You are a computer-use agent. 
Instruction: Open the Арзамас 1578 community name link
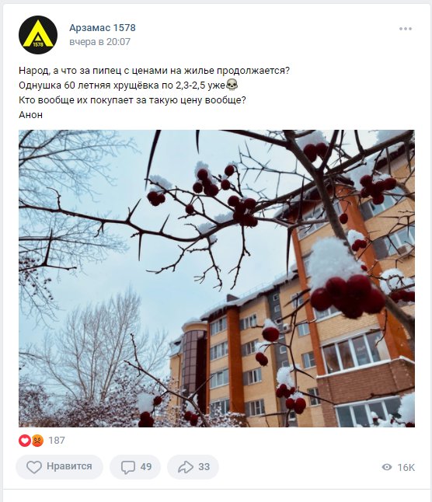[103, 28]
